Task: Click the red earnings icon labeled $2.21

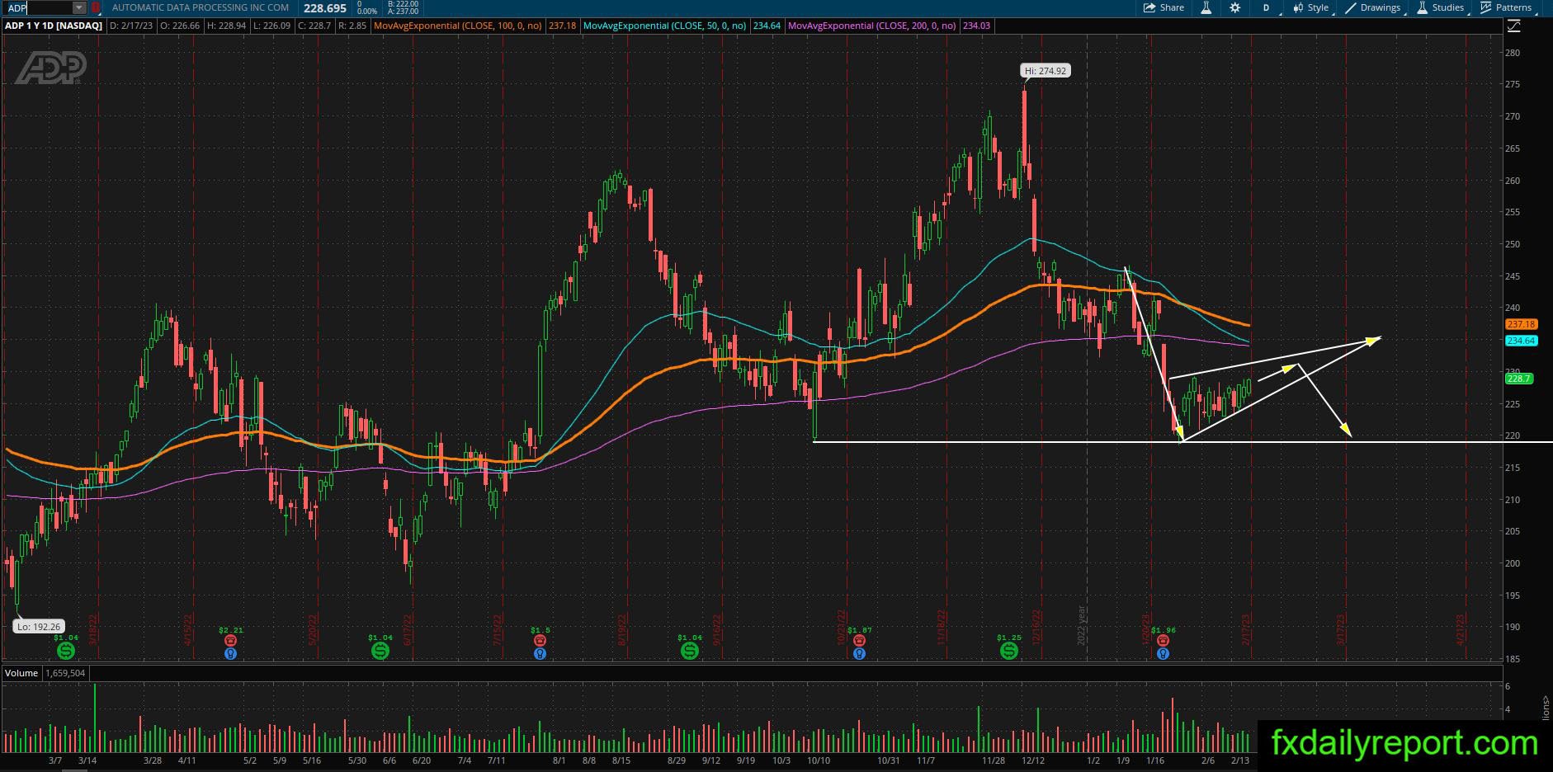Action: 231,641
